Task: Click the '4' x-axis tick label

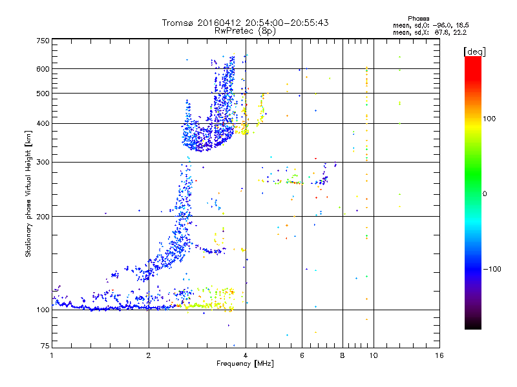Action: (246, 355)
